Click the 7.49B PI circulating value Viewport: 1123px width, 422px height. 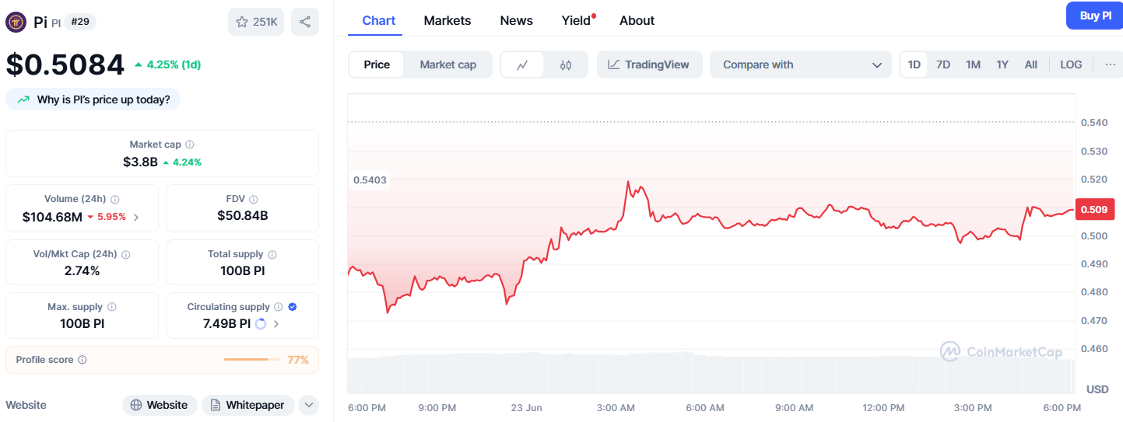tap(226, 323)
